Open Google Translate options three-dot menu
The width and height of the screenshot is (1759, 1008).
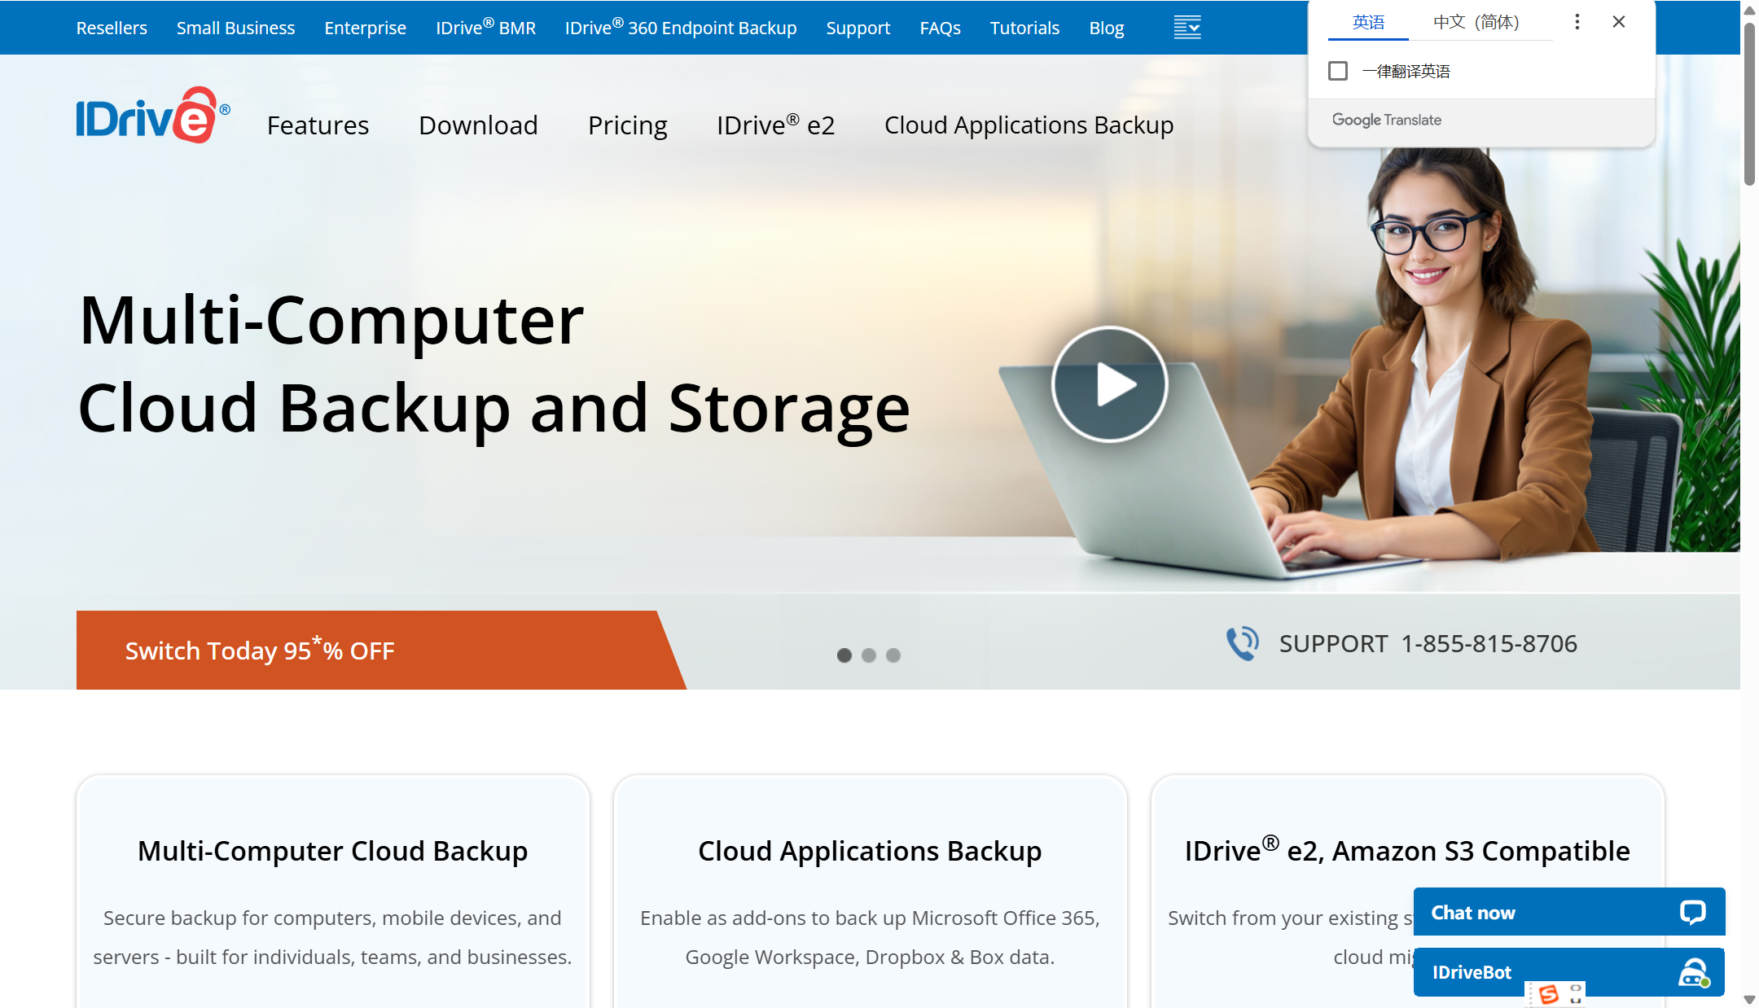(1577, 22)
